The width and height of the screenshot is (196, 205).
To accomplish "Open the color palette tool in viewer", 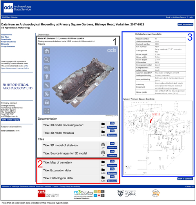I will tap(47, 94).
